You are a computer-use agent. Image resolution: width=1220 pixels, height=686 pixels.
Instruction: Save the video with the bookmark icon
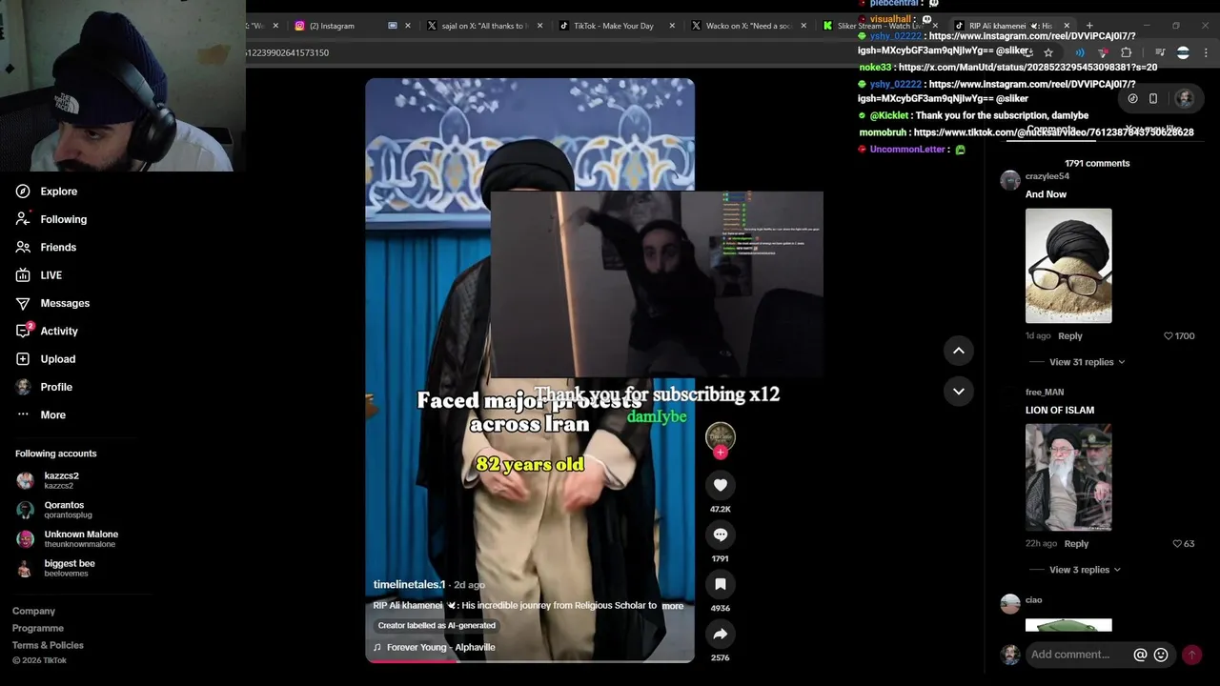[x=721, y=584]
